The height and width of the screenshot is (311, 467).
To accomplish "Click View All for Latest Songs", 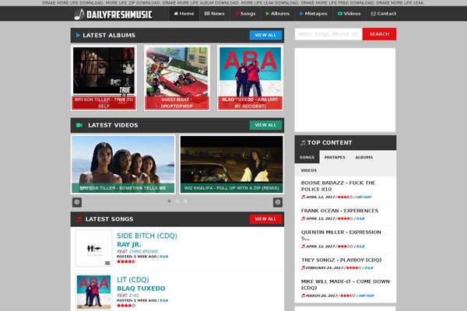I will (265, 219).
